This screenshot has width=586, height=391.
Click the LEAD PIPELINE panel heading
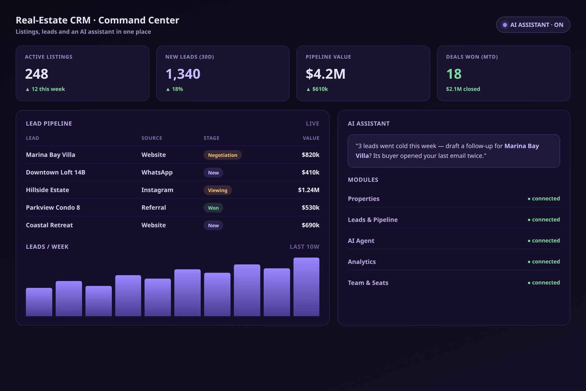pos(49,123)
